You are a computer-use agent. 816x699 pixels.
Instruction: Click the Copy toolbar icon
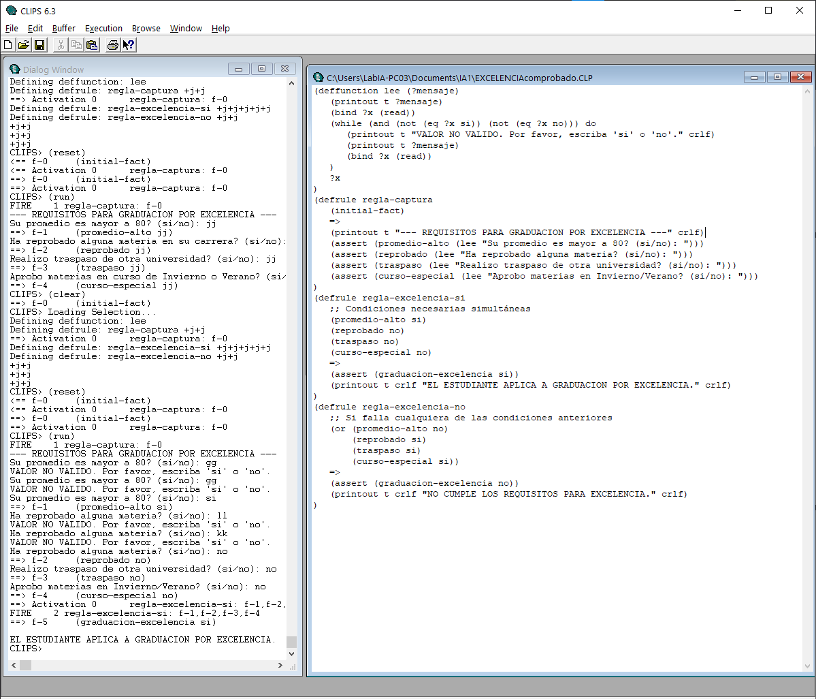pos(76,45)
